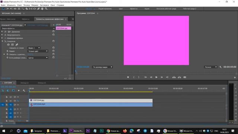Screen dimensions: 238x134
Task: Collapse the Смешение effect
Action: pos(2,41)
